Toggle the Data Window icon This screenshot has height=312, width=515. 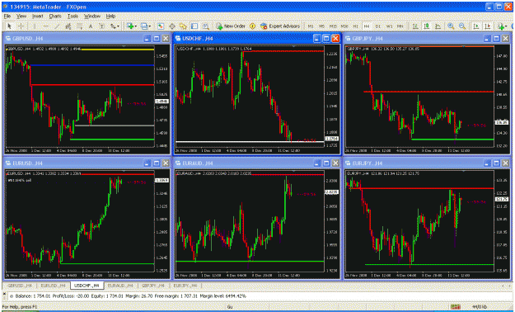pyautogui.click(x=172, y=26)
